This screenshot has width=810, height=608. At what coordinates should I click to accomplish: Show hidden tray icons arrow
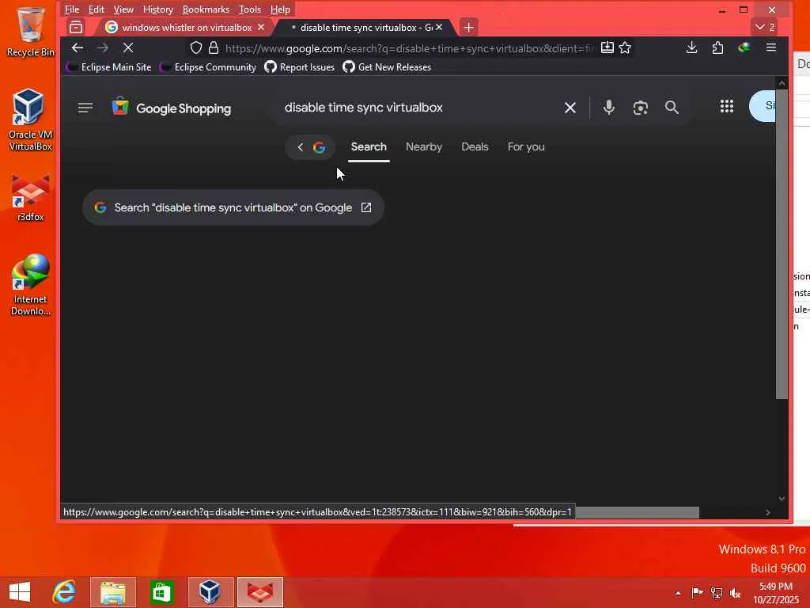pyautogui.click(x=678, y=593)
